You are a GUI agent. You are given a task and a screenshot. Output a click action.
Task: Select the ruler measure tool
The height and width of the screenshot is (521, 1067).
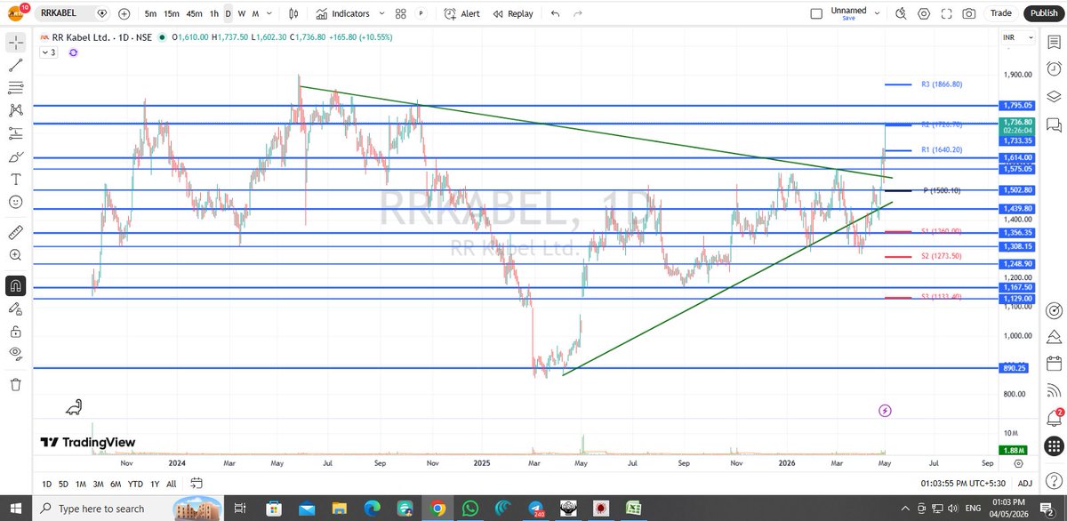click(15, 232)
